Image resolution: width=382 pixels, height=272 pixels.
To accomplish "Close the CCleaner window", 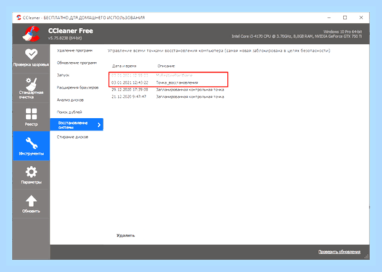I will (x=361, y=17).
